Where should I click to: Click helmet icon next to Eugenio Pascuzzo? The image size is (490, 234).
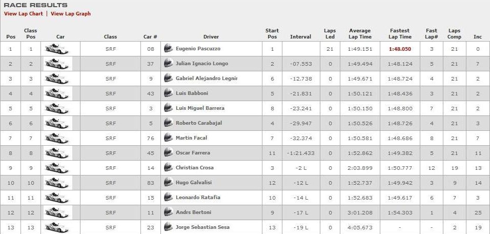(x=168, y=48)
